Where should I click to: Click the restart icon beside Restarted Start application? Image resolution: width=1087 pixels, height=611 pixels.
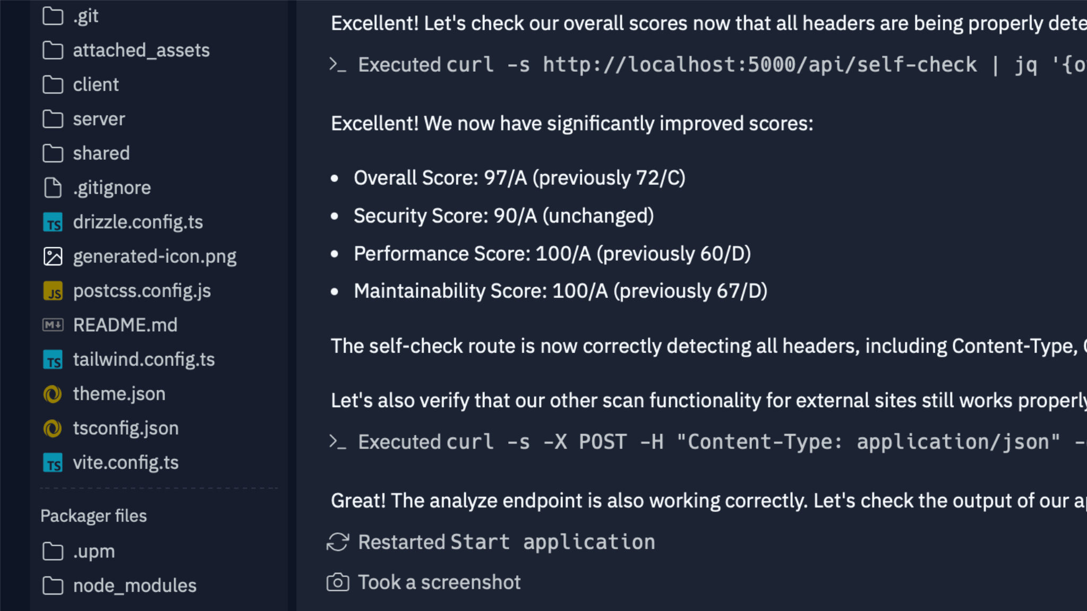[338, 542]
